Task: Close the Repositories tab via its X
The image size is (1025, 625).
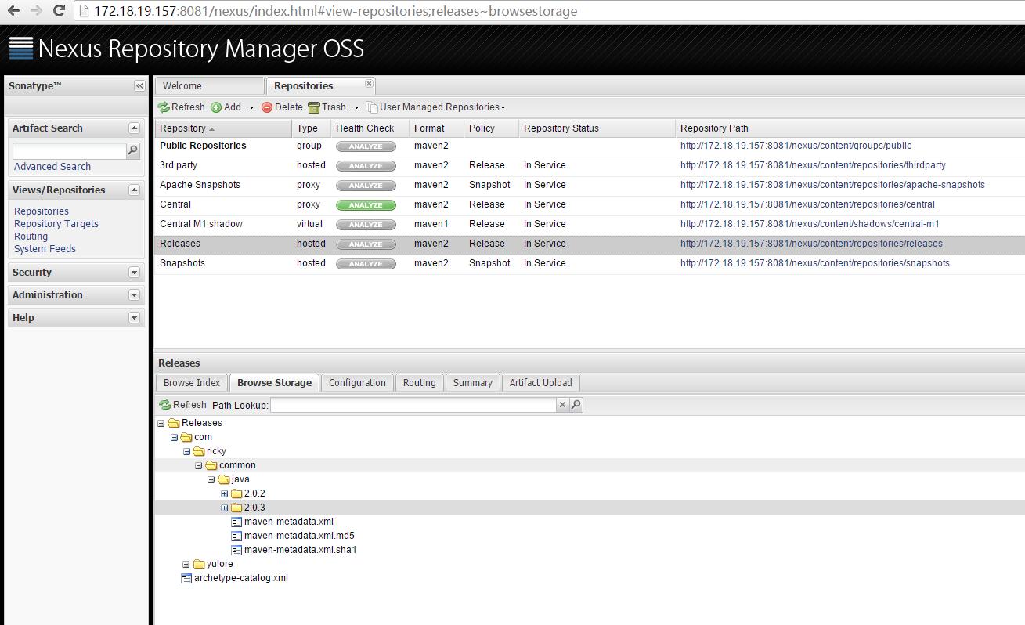Action: pyautogui.click(x=369, y=84)
